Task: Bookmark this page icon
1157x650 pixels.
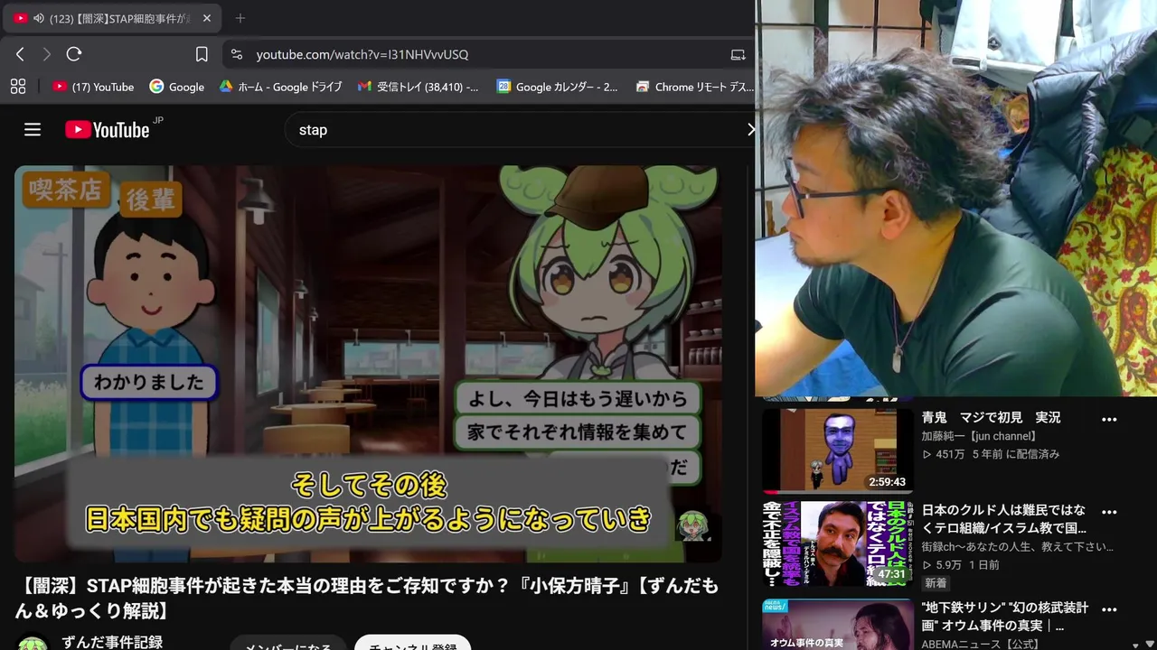Action: (x=202, y=54)
